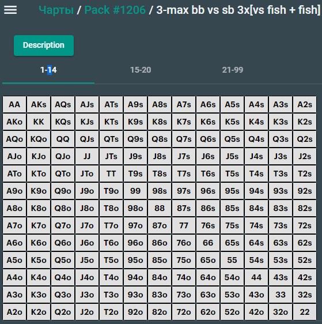Select the AA hand cell

pyautogui.click(x=14, y=104)
